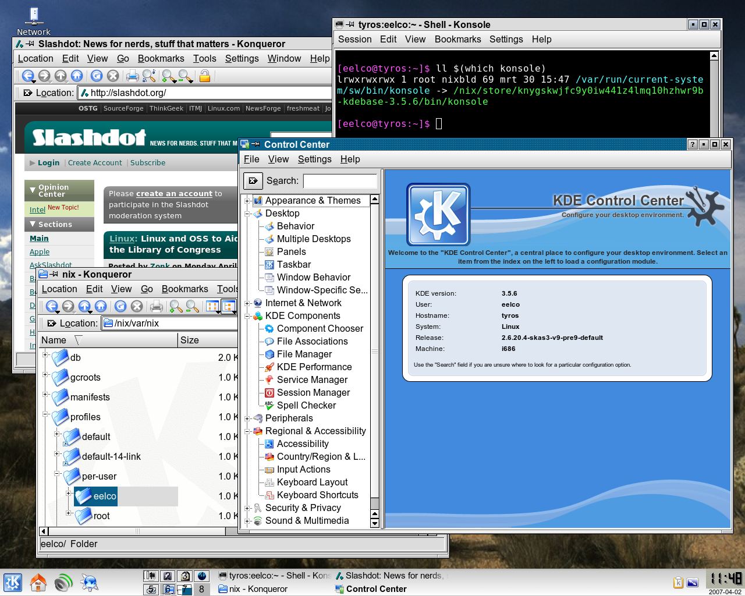Switch to virtual desktop 2 in pager
This screenshot has width=745, height=596.
click(168, 576)
